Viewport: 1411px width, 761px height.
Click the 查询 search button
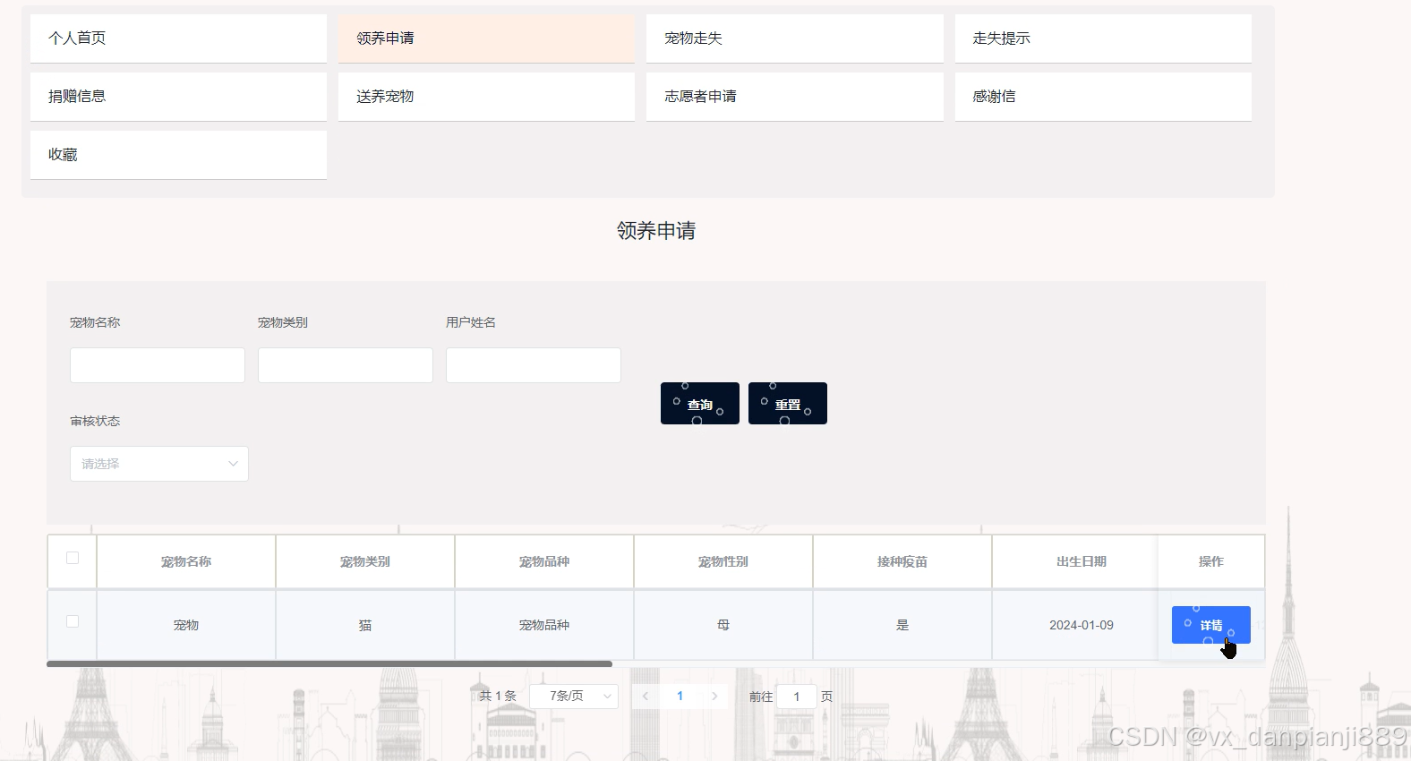[700, 404]
